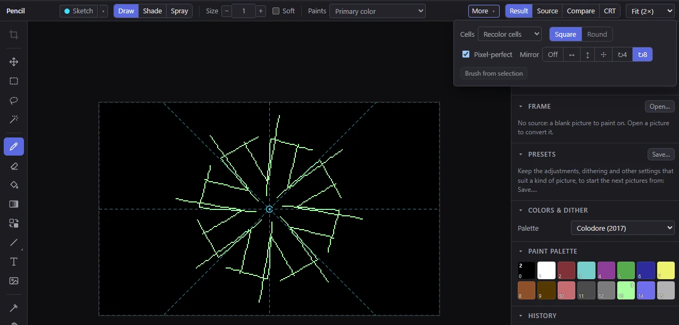Choose the rectangular marquee selection tool

(x=14, y=81)
